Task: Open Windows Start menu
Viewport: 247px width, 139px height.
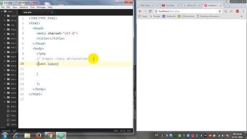Action: [5, 136]
